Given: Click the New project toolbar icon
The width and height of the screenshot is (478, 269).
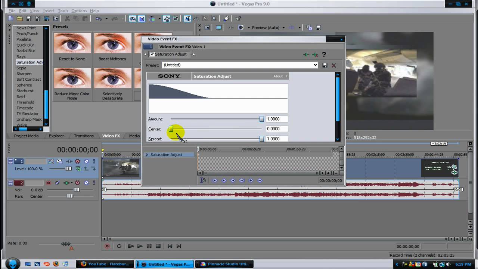Looking at the screenshot, I should 10,18.
